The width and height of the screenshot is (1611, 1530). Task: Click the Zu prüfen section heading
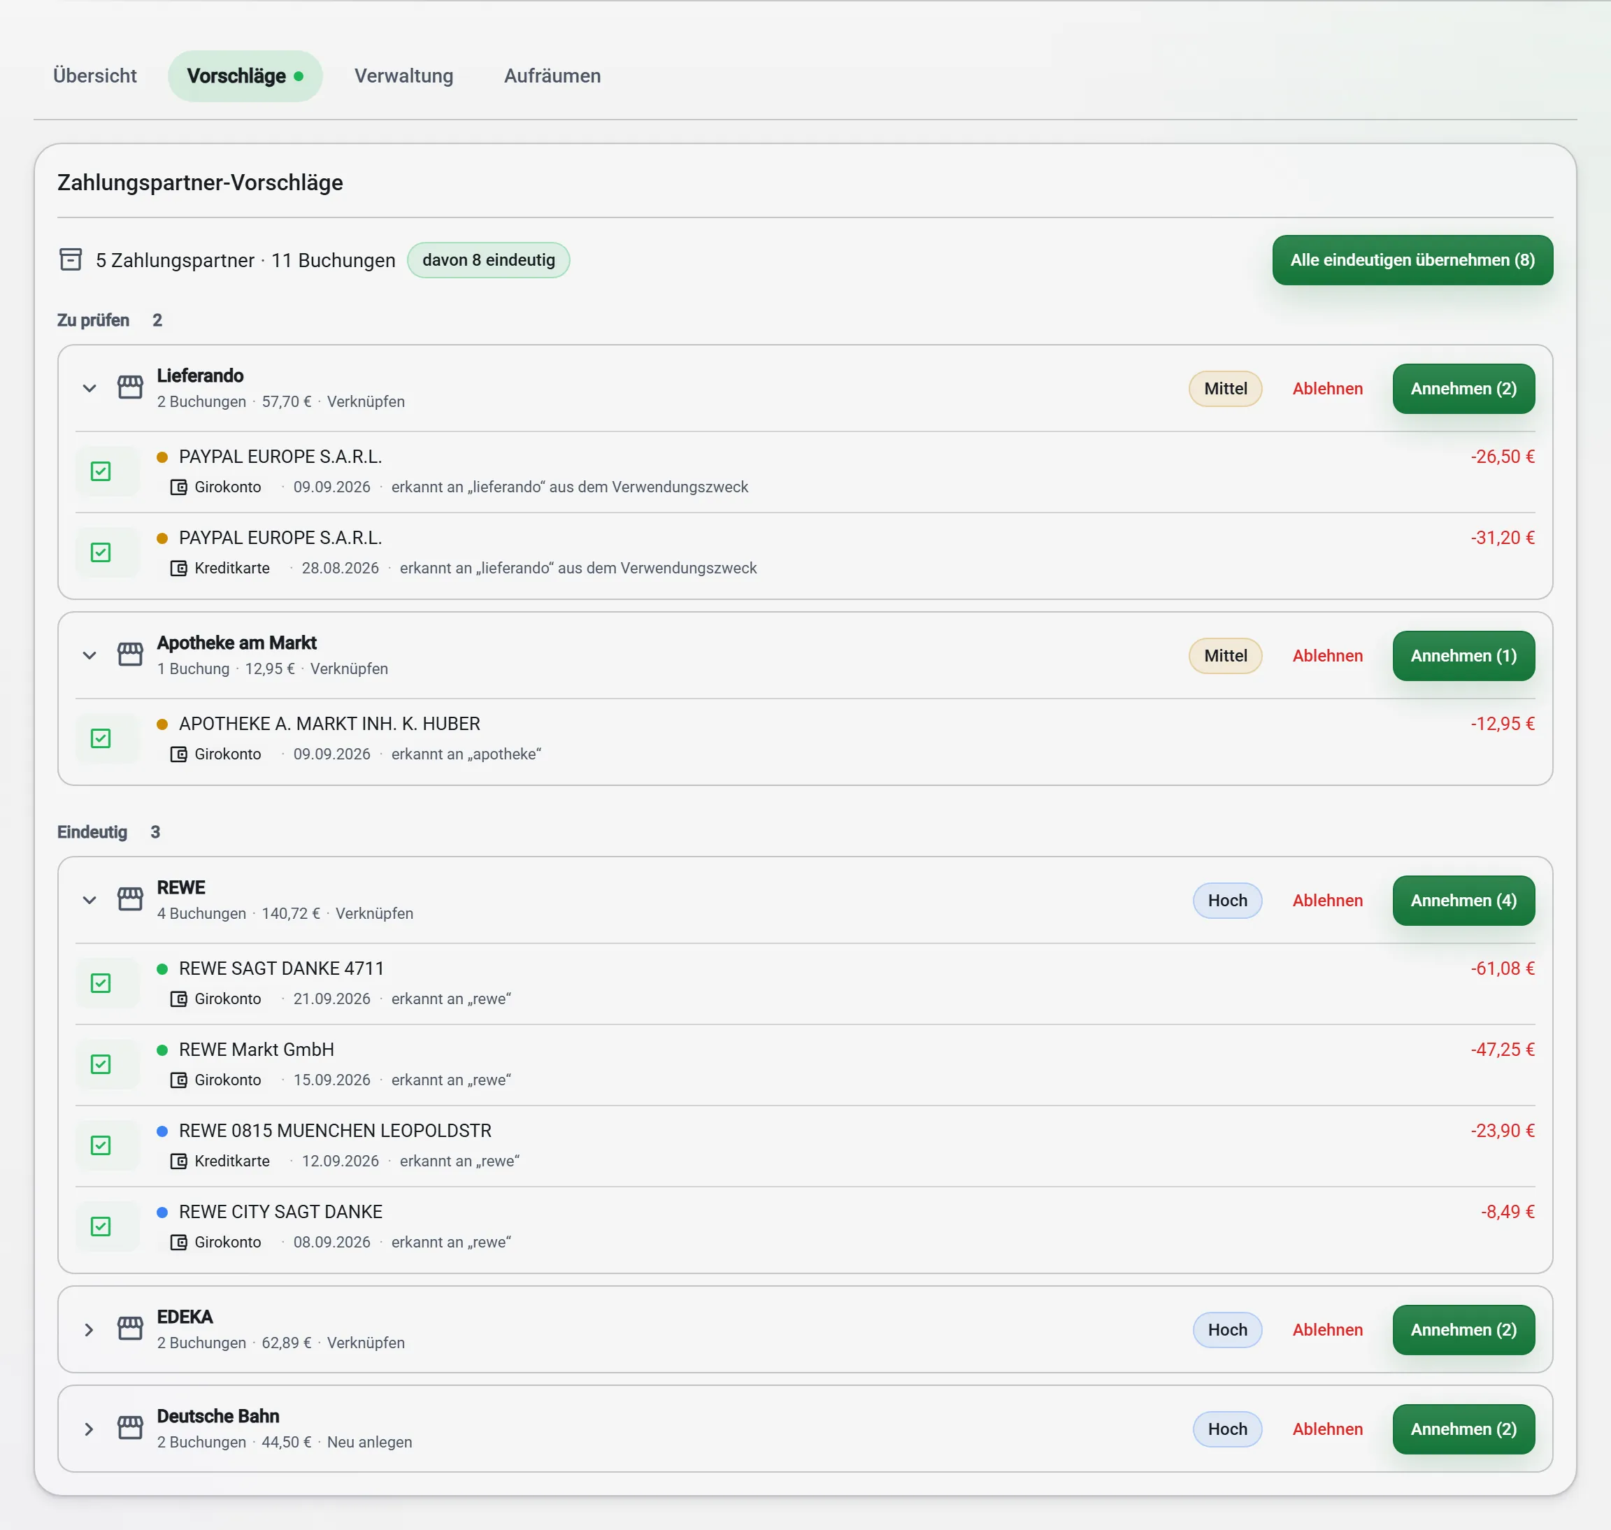[93, 320]
